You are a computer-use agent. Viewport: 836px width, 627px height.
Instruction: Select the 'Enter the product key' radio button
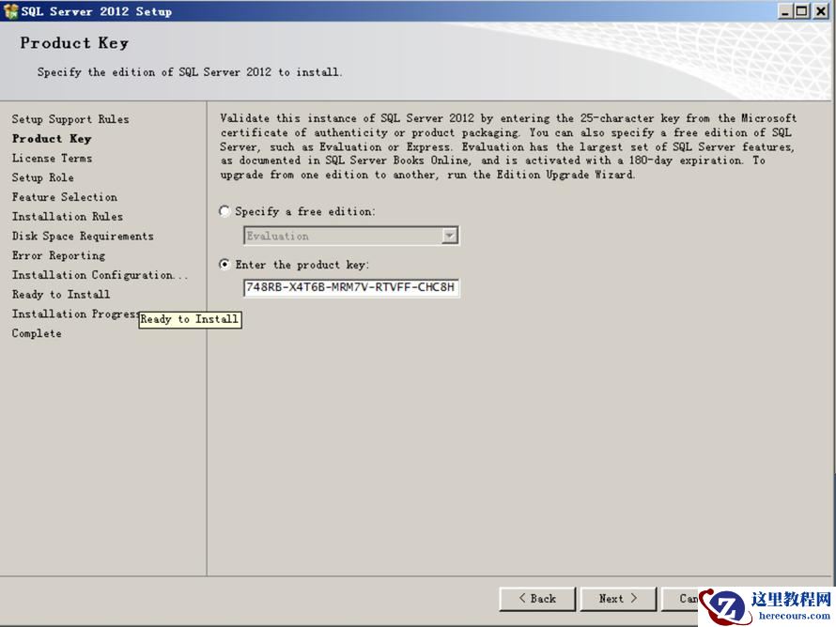click(x=225, y=265)
